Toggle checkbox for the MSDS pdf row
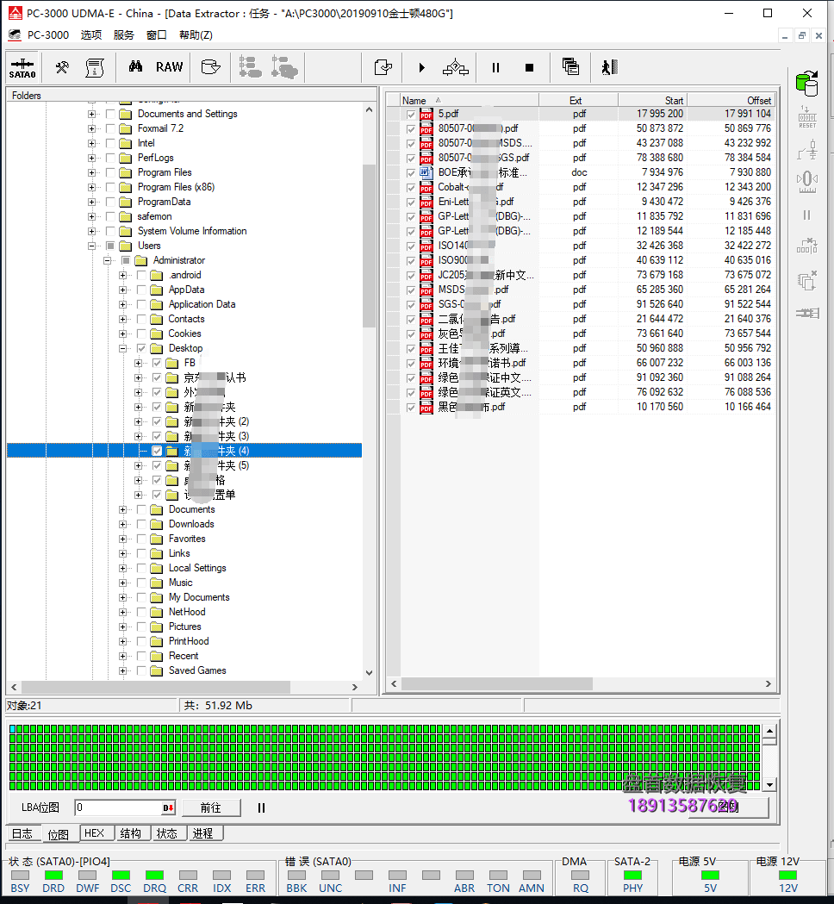Screen dimensions: 834x904 pyautogui.click(x=410, y=290)
